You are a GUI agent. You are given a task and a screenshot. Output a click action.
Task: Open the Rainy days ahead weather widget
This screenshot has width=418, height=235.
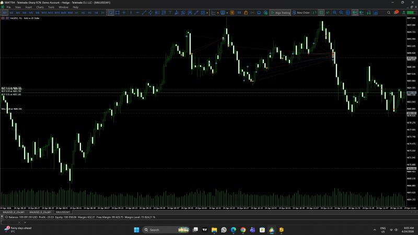click(x=18, y=229)
